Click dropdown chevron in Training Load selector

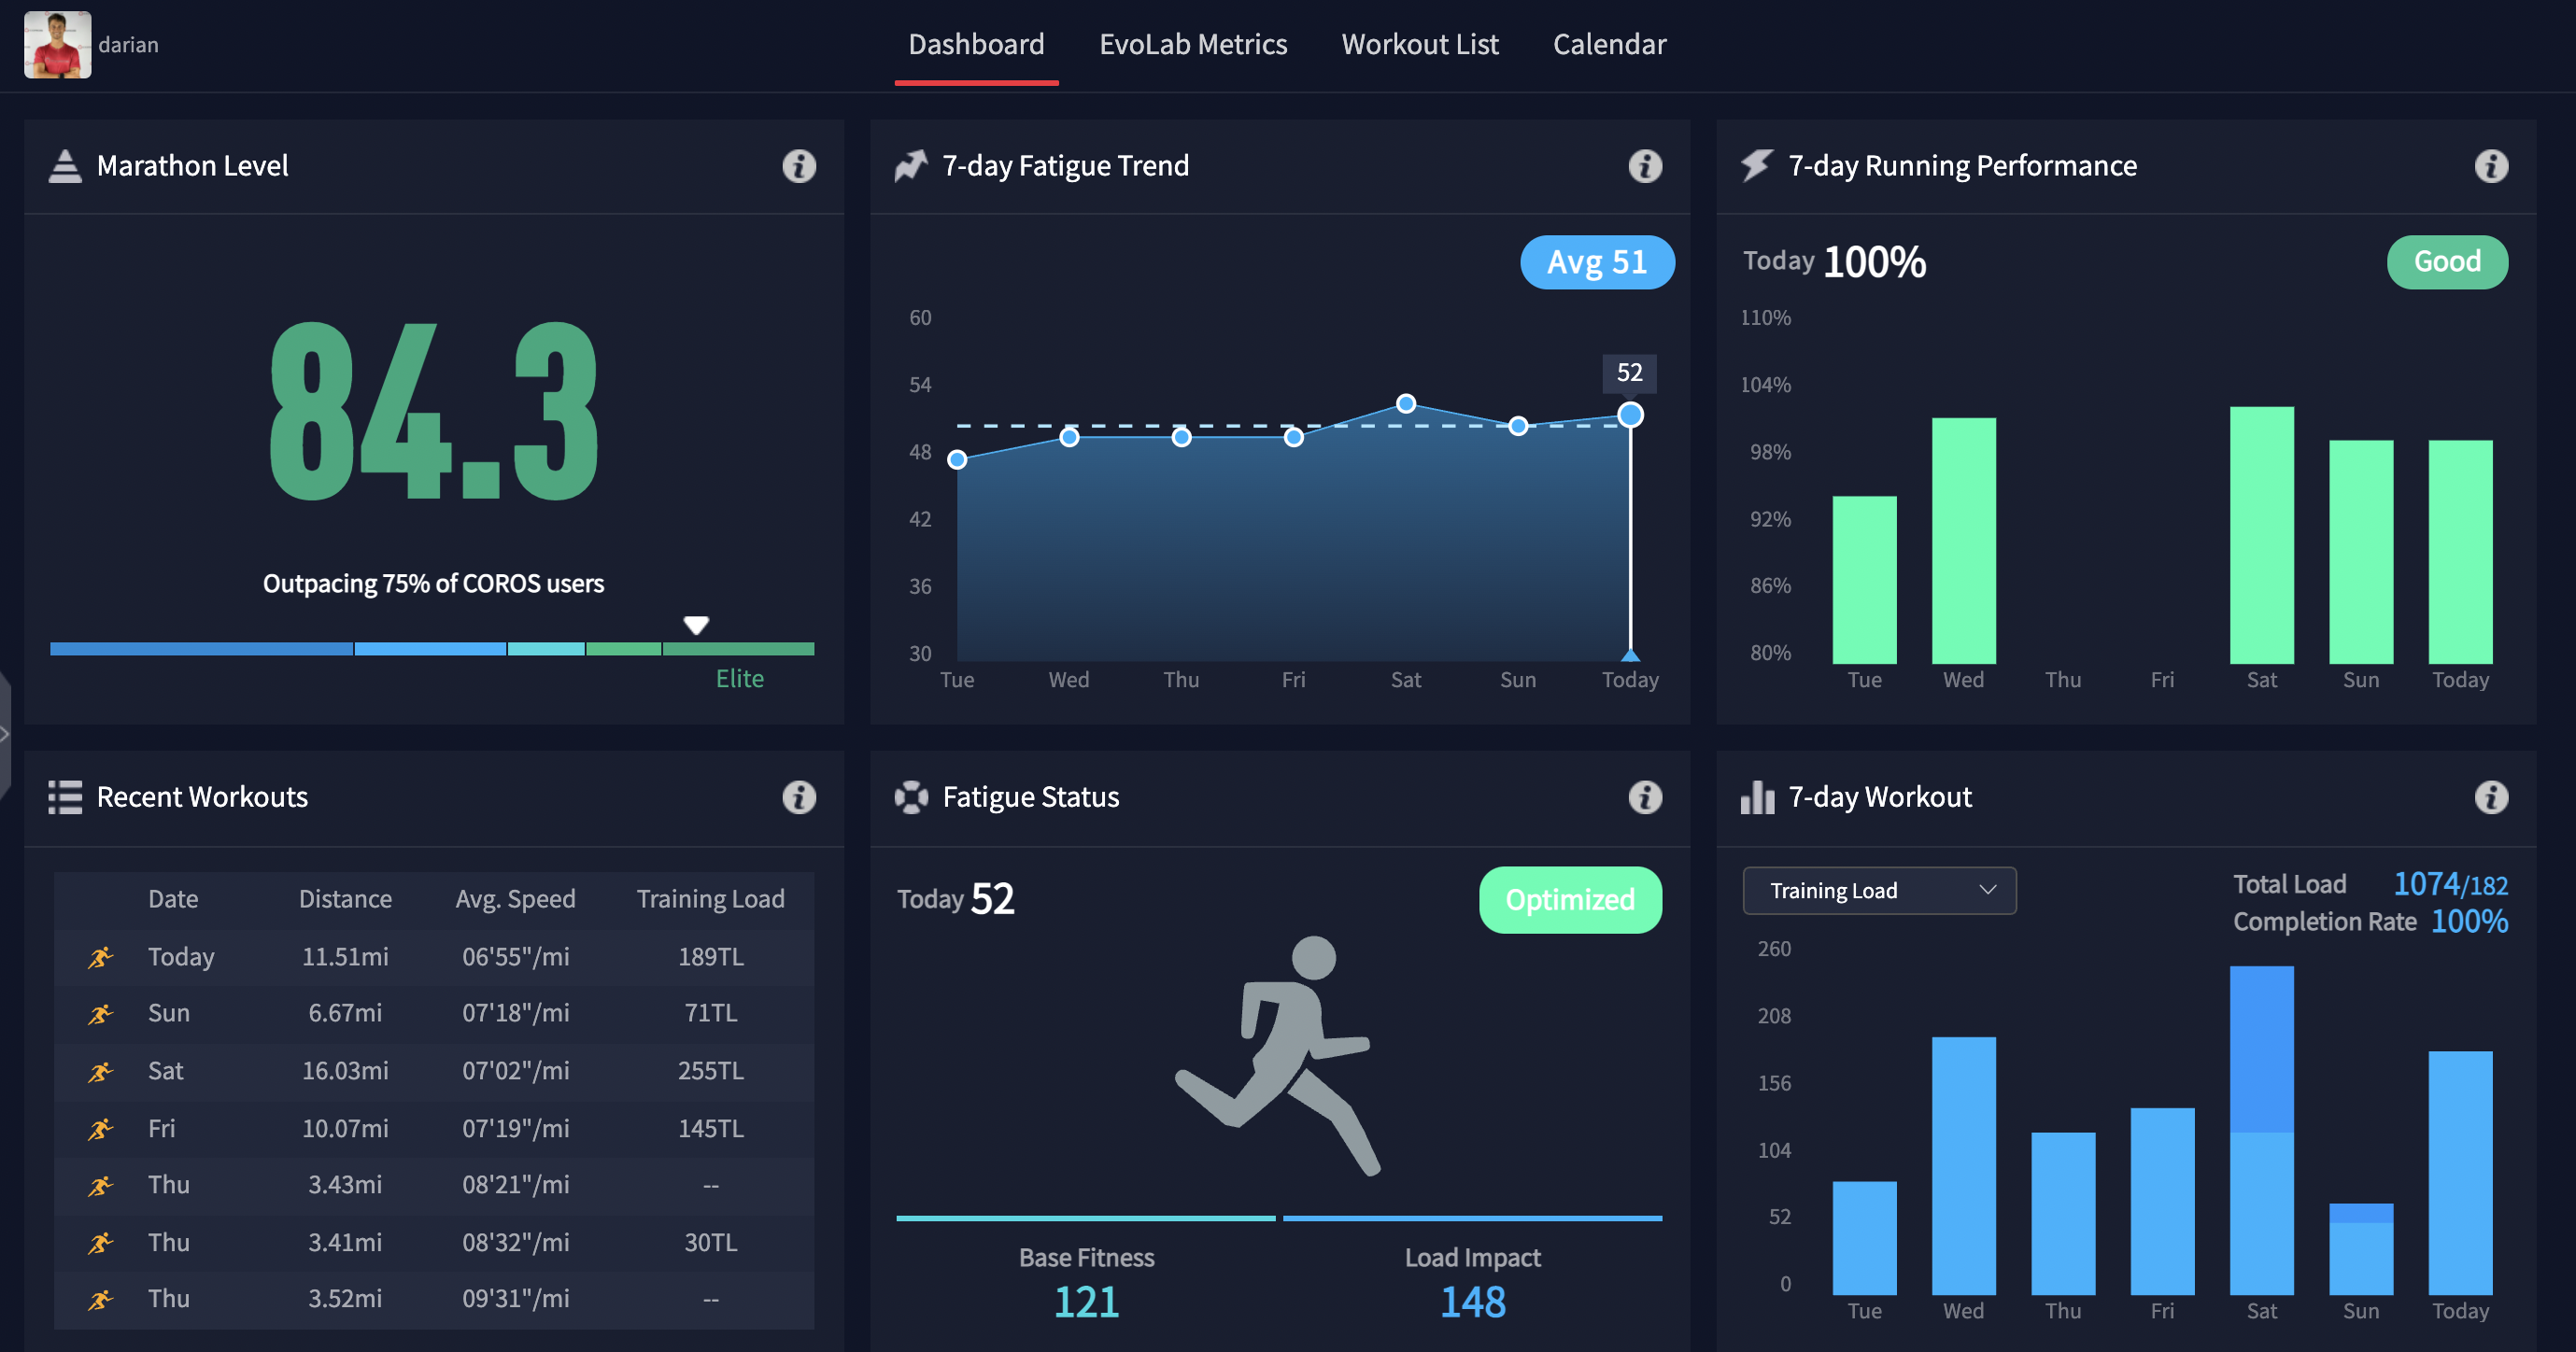click(1987, 890)
